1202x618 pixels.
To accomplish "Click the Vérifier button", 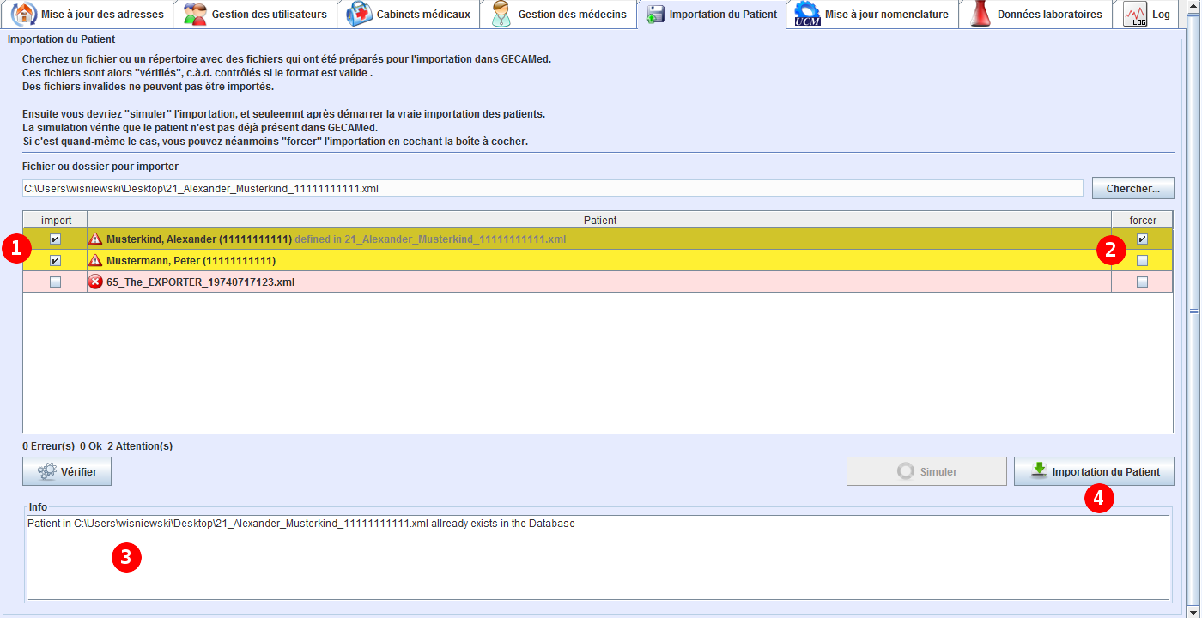I will (x=67, y=471).
